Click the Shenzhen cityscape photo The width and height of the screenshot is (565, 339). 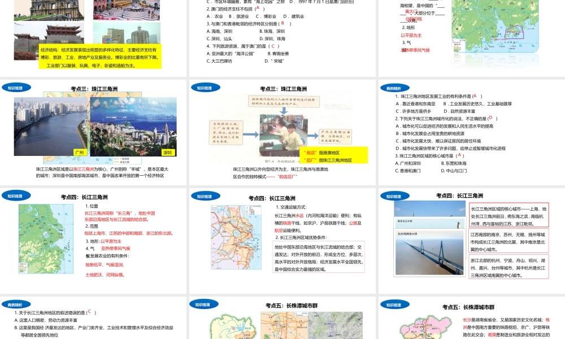[133, 127]
